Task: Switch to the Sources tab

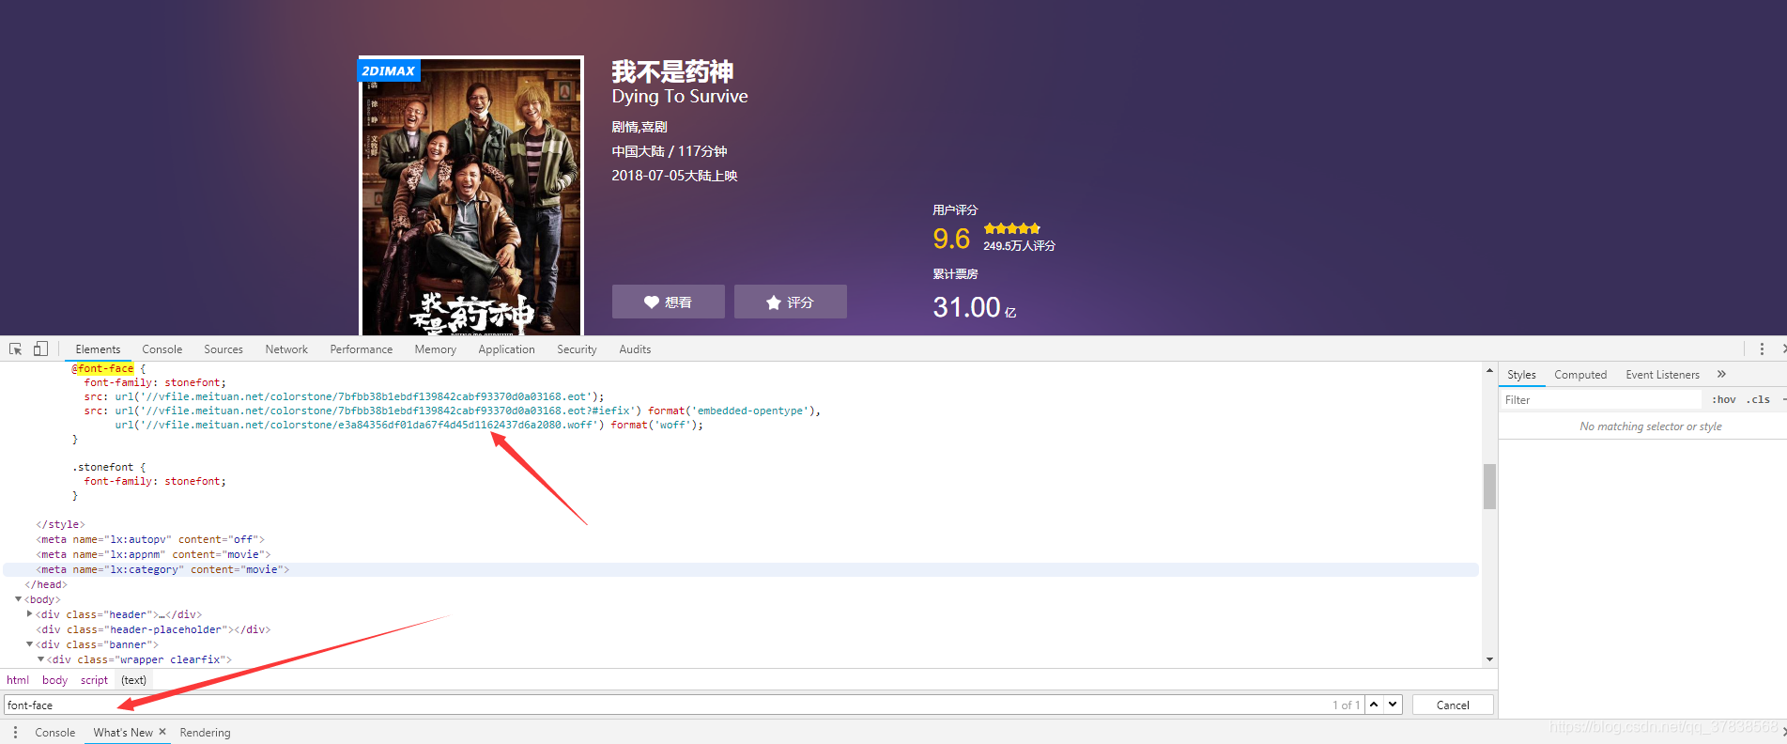Action: [x=223, y=349]
